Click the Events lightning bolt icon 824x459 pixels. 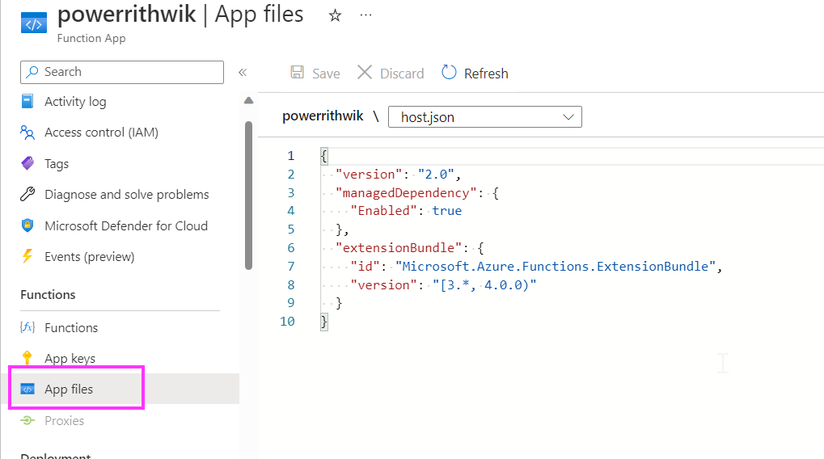[x=27, y=256]
